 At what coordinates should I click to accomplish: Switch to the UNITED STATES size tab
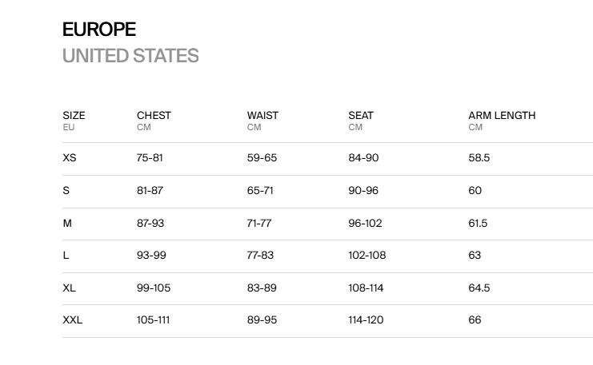tap(130, 56)
